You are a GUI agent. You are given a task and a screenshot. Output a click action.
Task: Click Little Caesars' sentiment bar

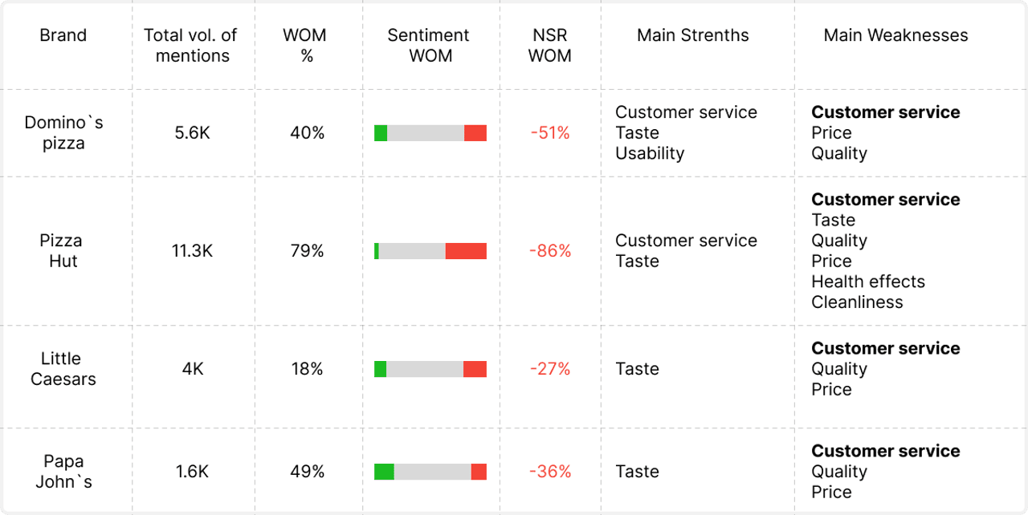coord(430,369)
